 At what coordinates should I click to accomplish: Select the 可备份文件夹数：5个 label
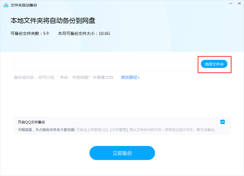point(30,33)
